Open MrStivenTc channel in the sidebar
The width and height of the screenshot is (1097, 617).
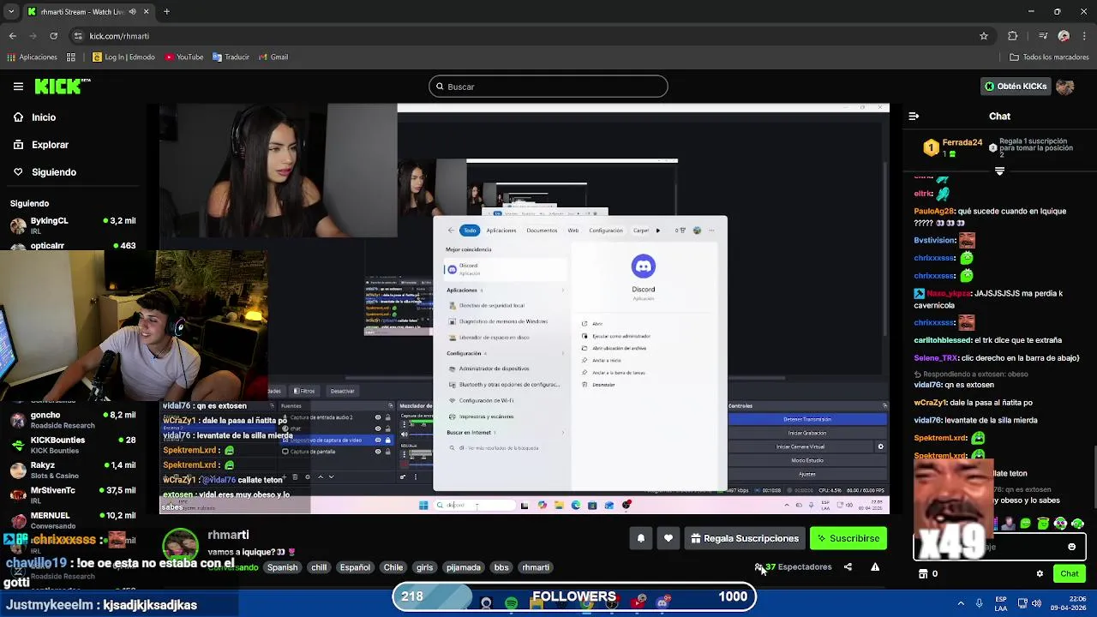pos(73,495)
